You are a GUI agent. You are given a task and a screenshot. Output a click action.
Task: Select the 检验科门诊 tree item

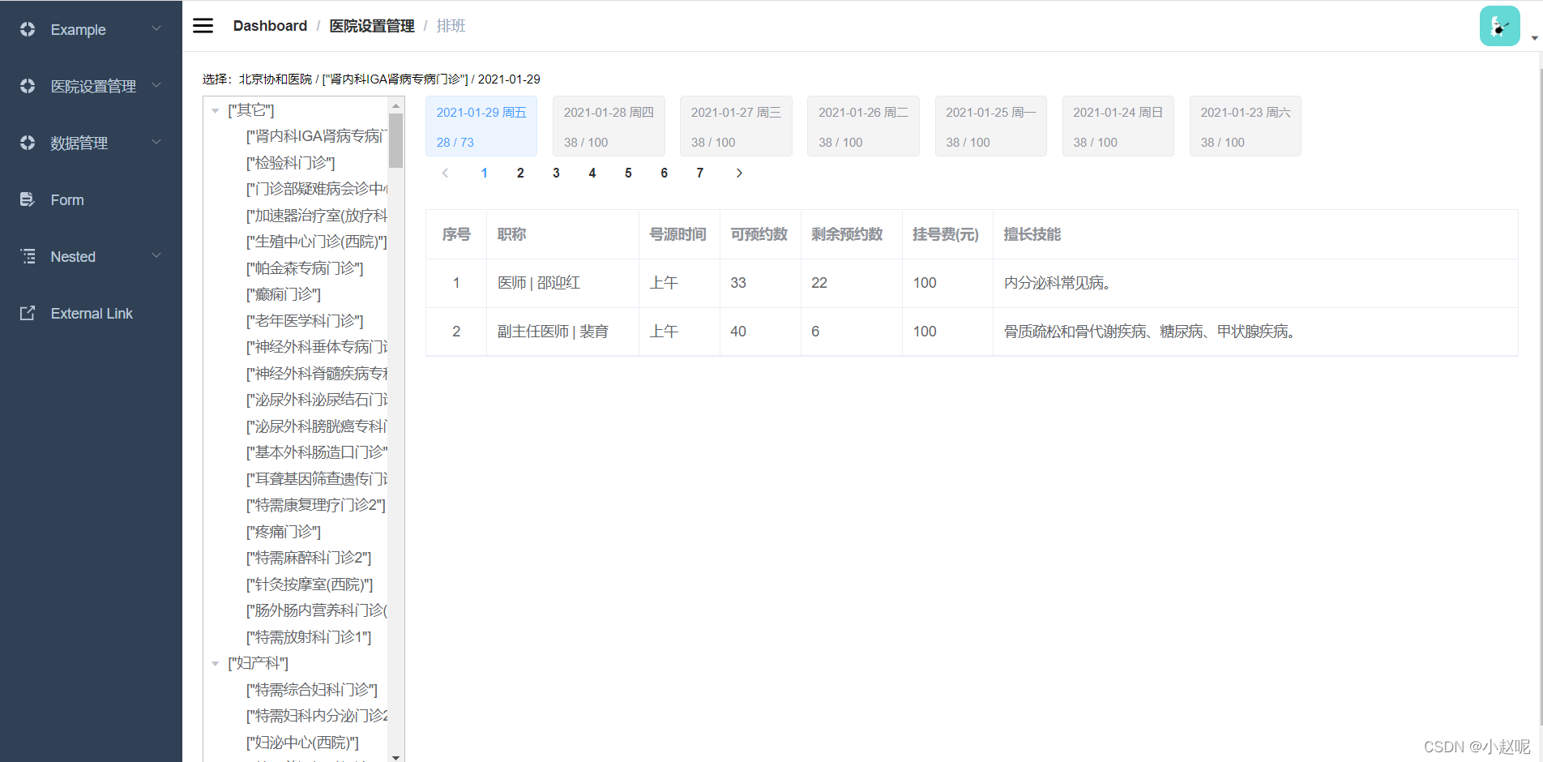click(x=291, y=163)
